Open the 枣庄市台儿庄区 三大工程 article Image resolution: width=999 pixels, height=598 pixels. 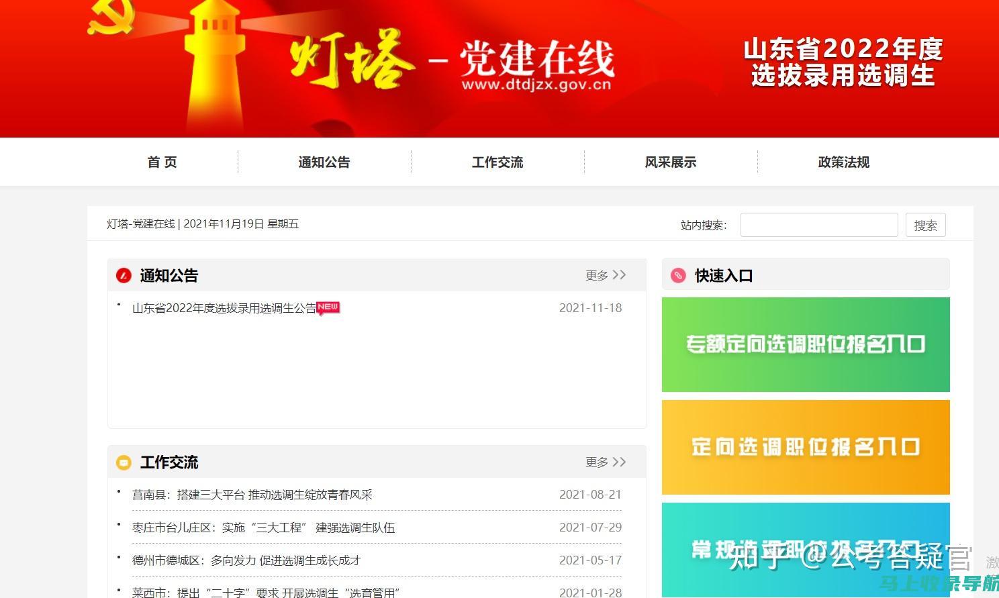pyautogui.click(x=264, y=528)
